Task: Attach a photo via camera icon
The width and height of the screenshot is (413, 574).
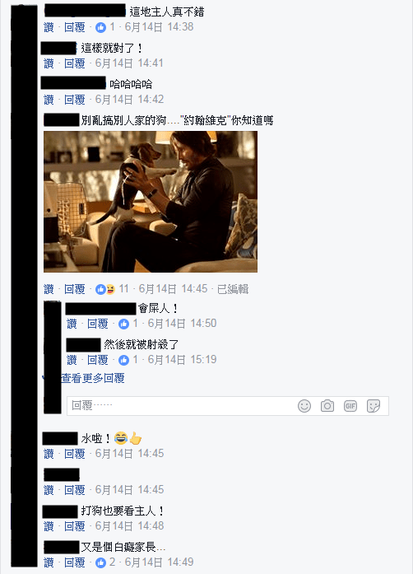Action: click(327, 406)
